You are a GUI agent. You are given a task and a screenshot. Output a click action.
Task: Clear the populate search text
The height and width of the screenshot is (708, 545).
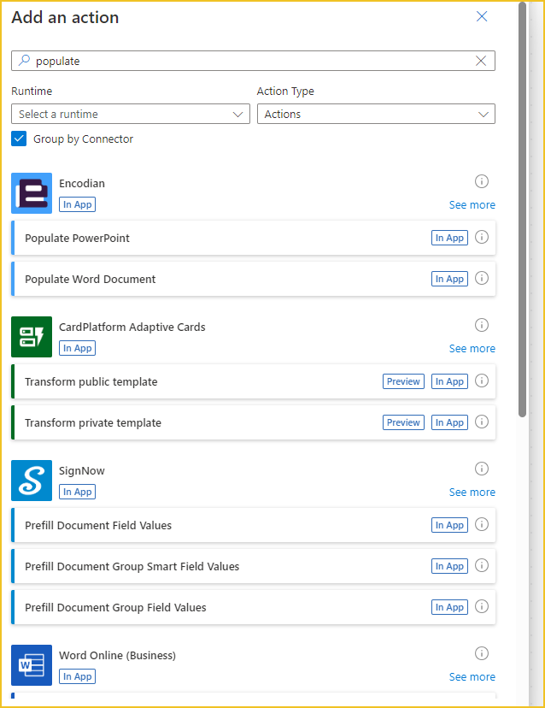pyautogui.click(x=481, y=61)
